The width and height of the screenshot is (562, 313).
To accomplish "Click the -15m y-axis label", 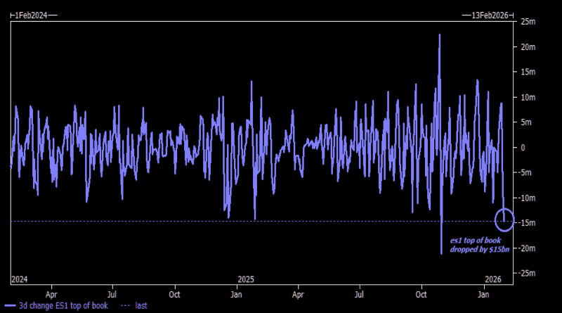I will [528, 223].
